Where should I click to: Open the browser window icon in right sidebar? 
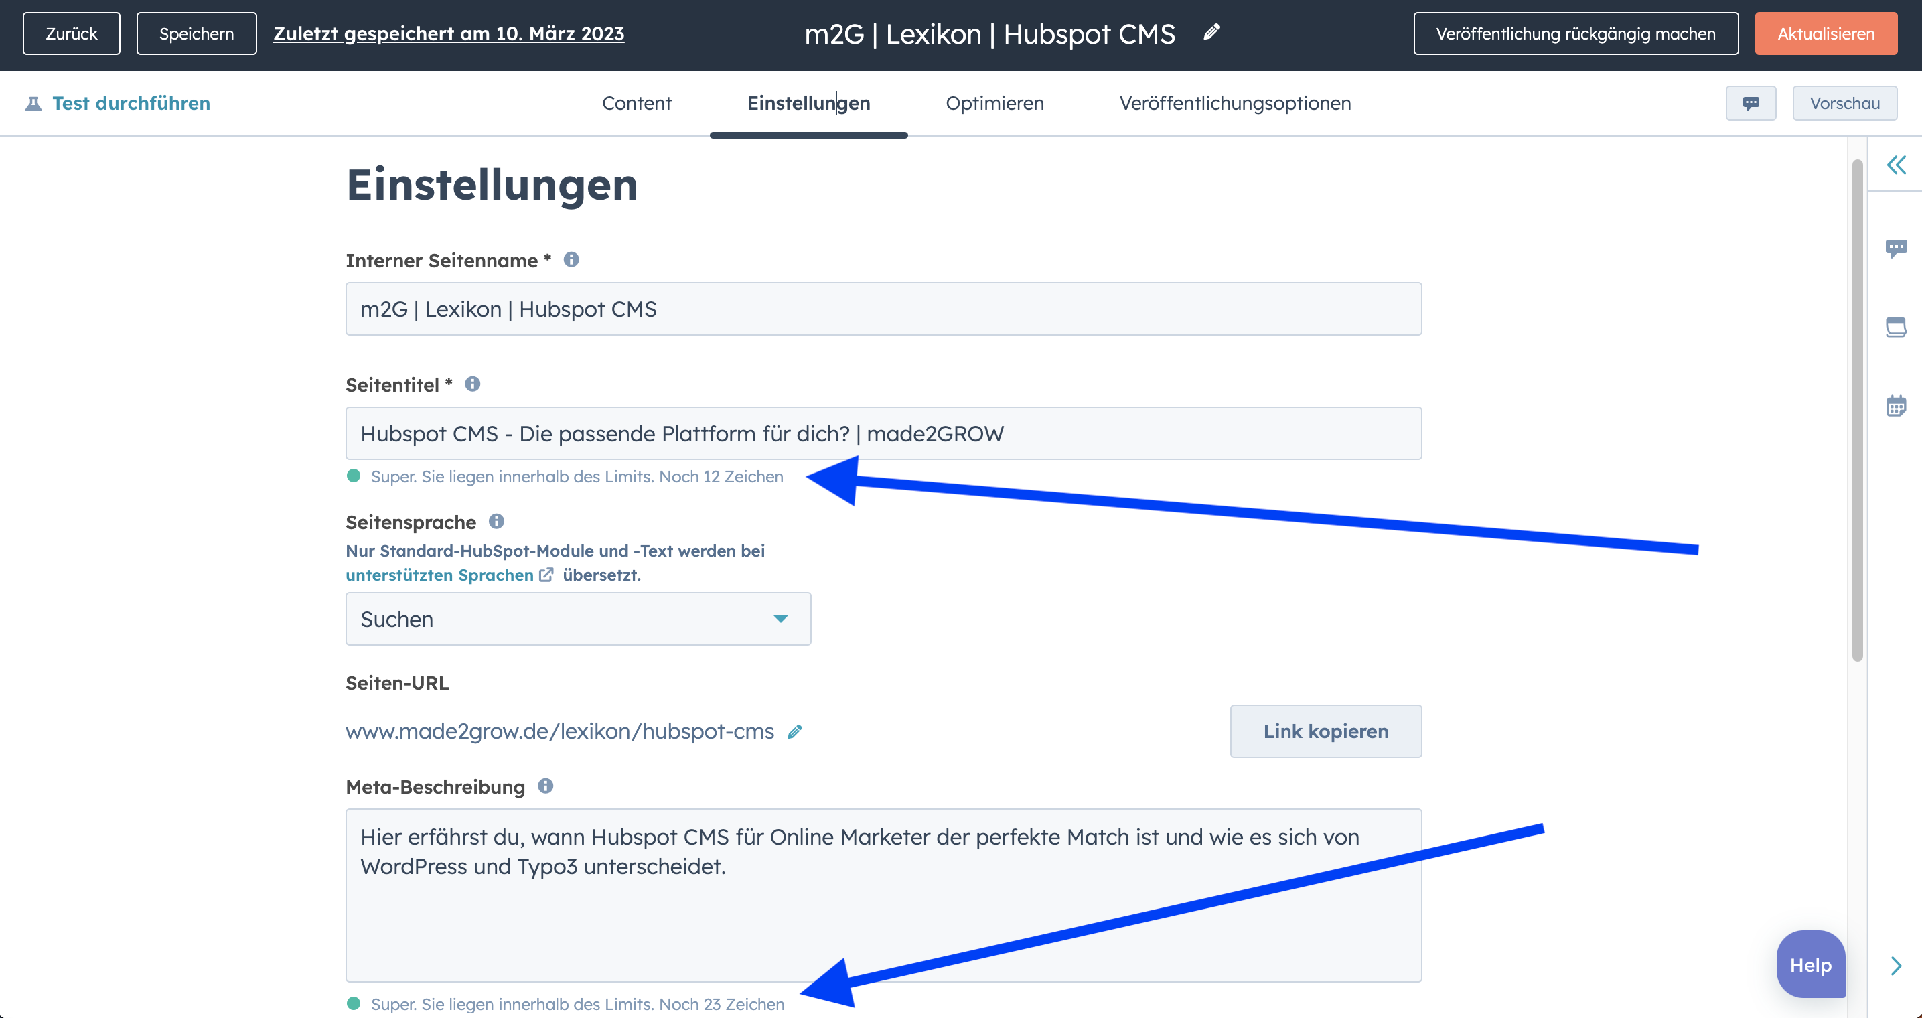(1896, 327)
